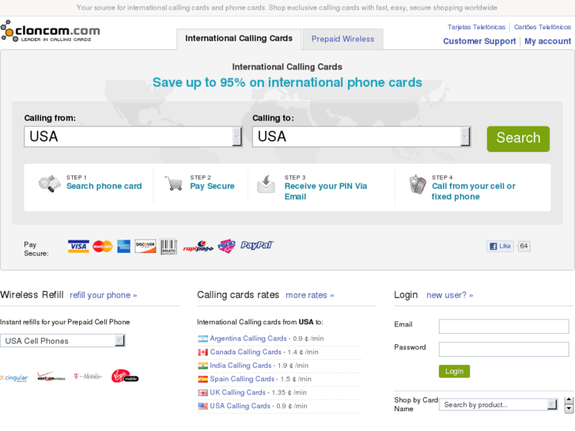Click the T-Mobile carrier logo

tap(88, 376)
